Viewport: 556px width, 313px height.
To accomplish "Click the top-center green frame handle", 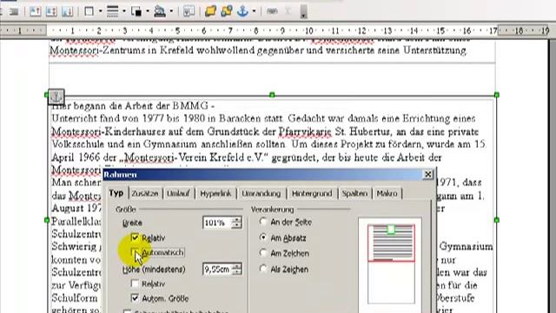I will (272, 95).
